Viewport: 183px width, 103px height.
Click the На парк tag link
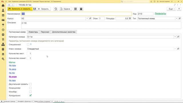click(x=12, y=80)
